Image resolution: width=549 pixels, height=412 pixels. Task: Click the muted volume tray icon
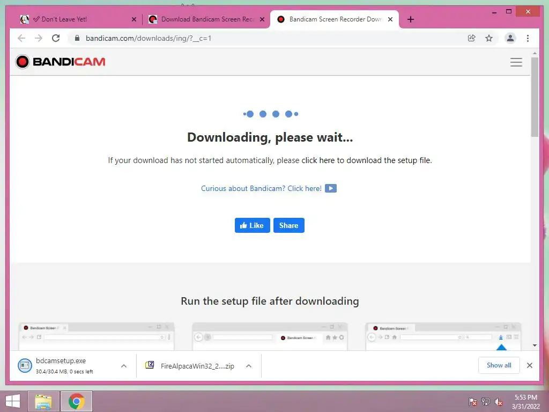pyautogui.click(x=498, y=402)
